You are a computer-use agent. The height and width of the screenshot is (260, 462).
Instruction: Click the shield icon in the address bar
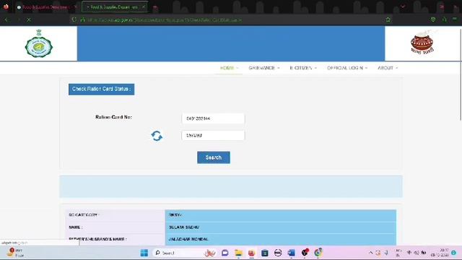coord(74,19)
